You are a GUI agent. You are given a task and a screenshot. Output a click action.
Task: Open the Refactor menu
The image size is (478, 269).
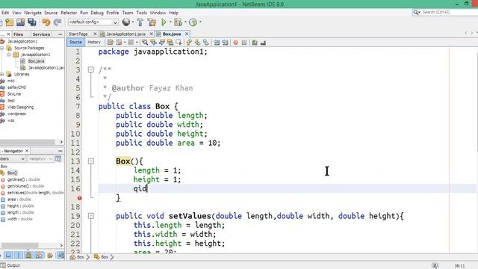point(69,13)
